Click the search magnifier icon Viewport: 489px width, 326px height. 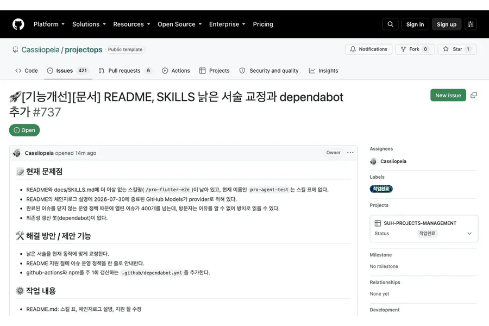(390, 24)
